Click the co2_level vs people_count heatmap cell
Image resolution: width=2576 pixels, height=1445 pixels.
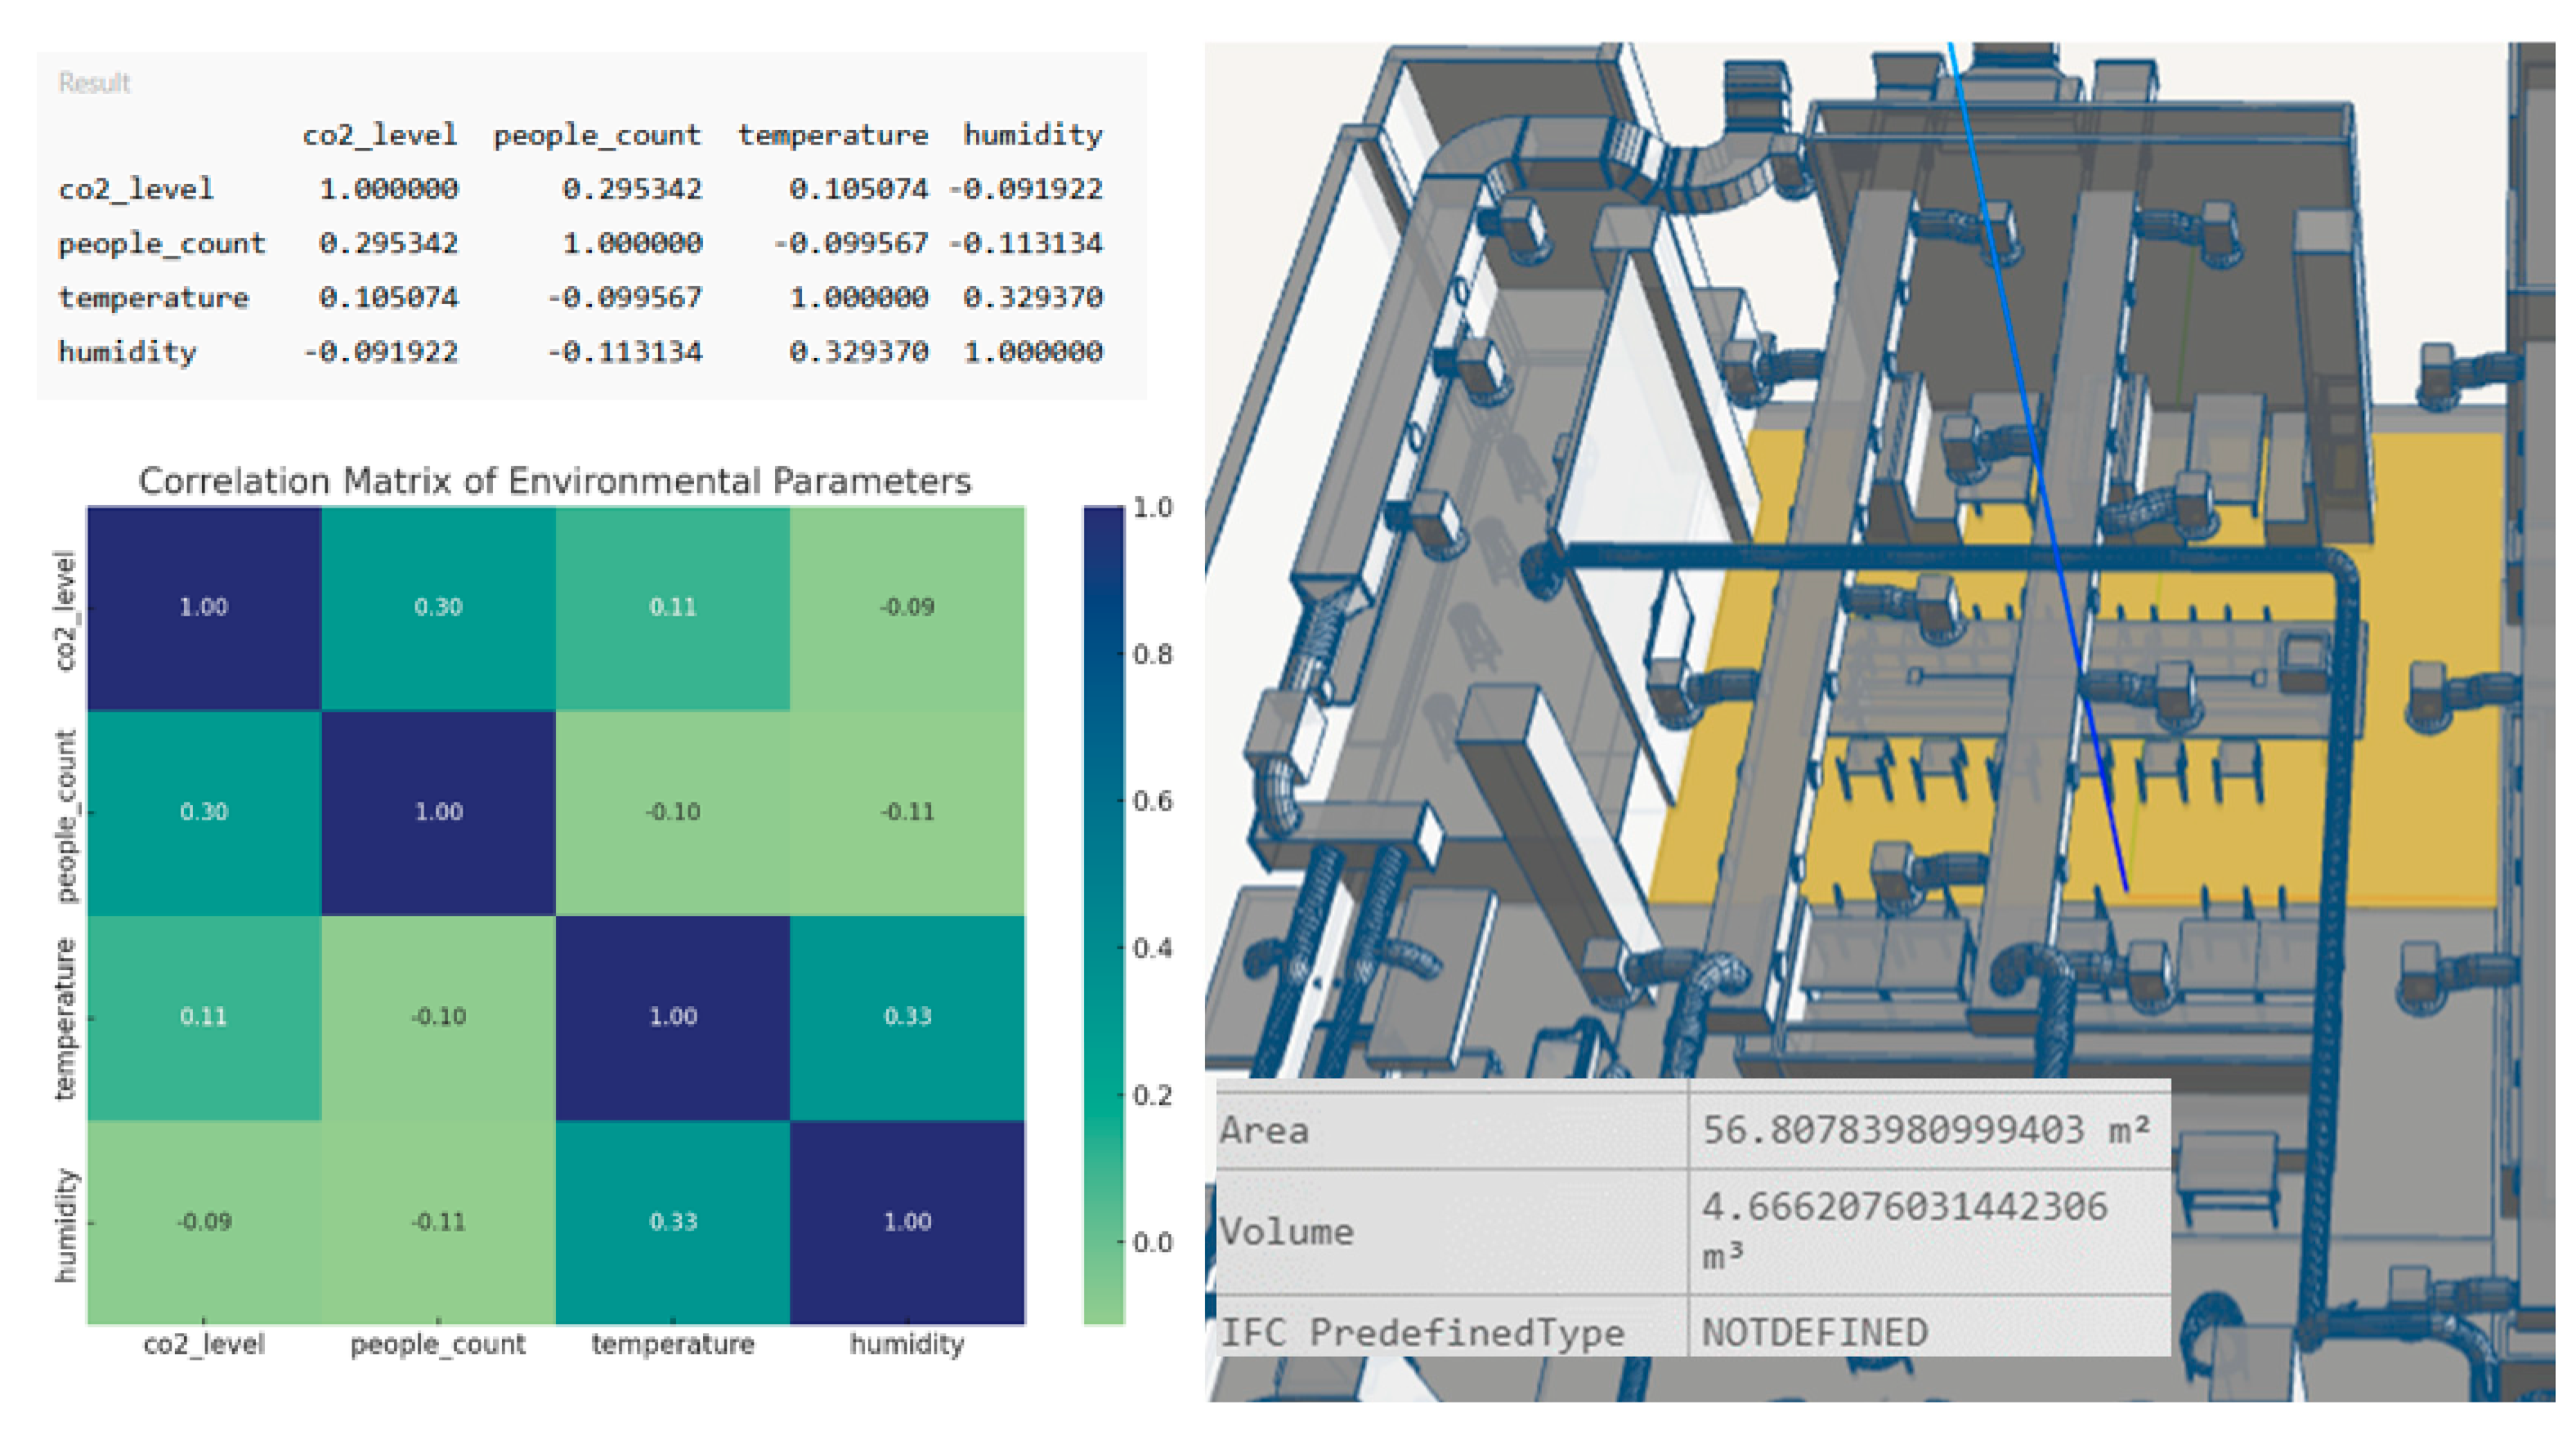(x=438, y=607)
